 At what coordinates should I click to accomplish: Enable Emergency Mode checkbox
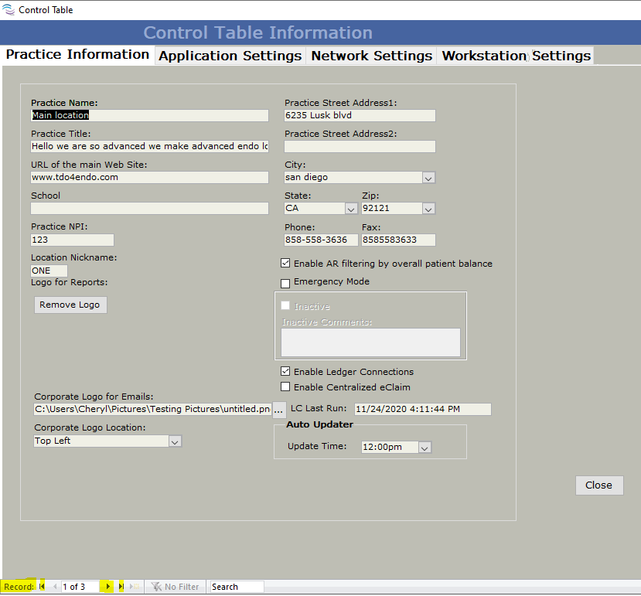(285, 283)
